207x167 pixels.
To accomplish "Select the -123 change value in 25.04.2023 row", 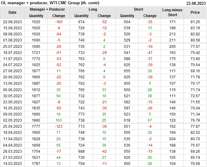I will 59,126.
